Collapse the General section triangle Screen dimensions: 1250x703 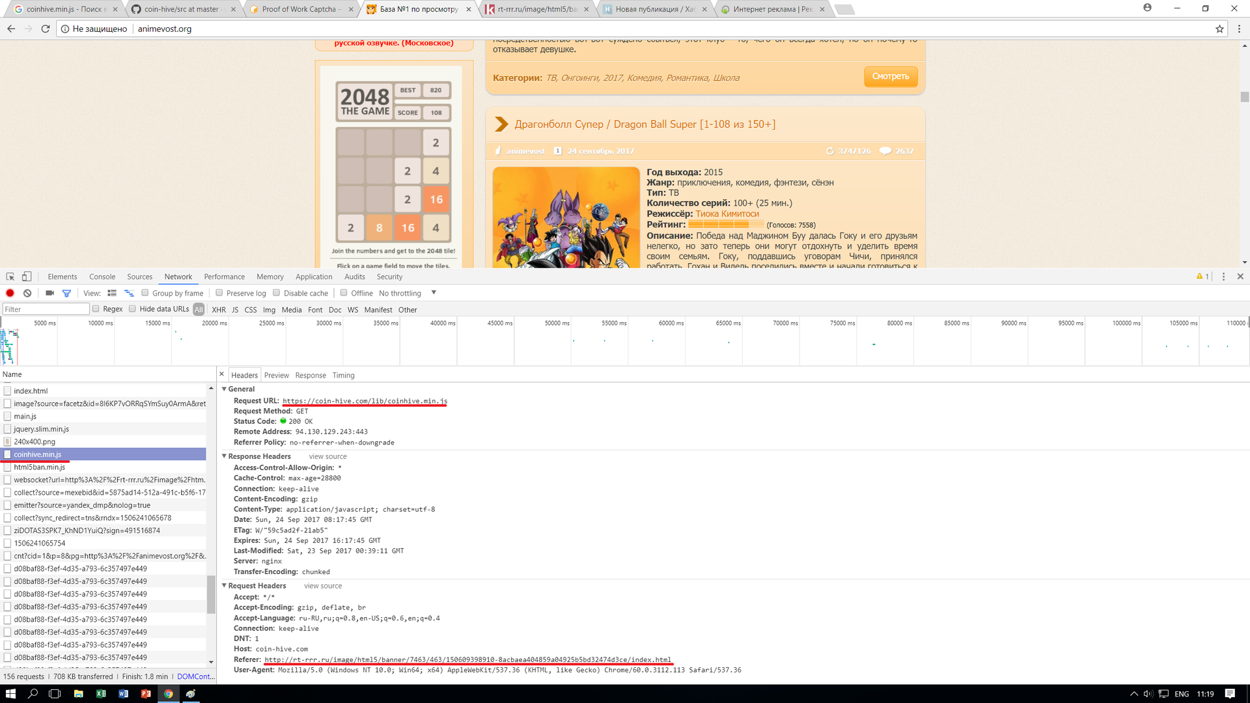(x=225, y=389)
